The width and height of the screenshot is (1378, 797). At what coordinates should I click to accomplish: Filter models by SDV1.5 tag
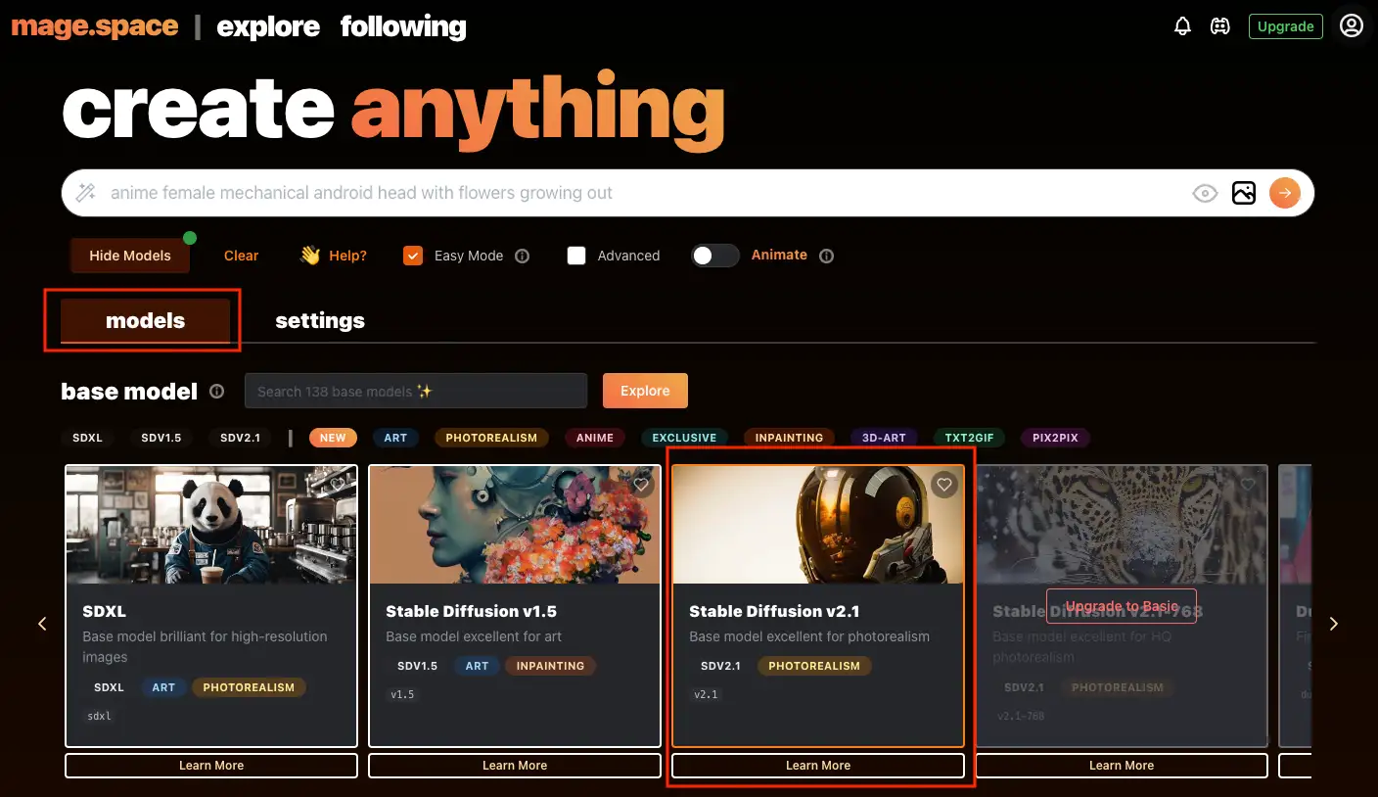[161, 438]
